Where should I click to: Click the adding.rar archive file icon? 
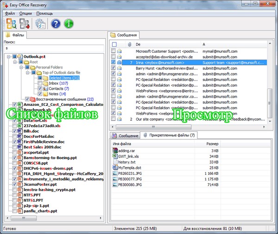[115, 151]
